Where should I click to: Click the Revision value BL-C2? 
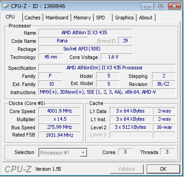pyautogui.click(x=164, y=84)
